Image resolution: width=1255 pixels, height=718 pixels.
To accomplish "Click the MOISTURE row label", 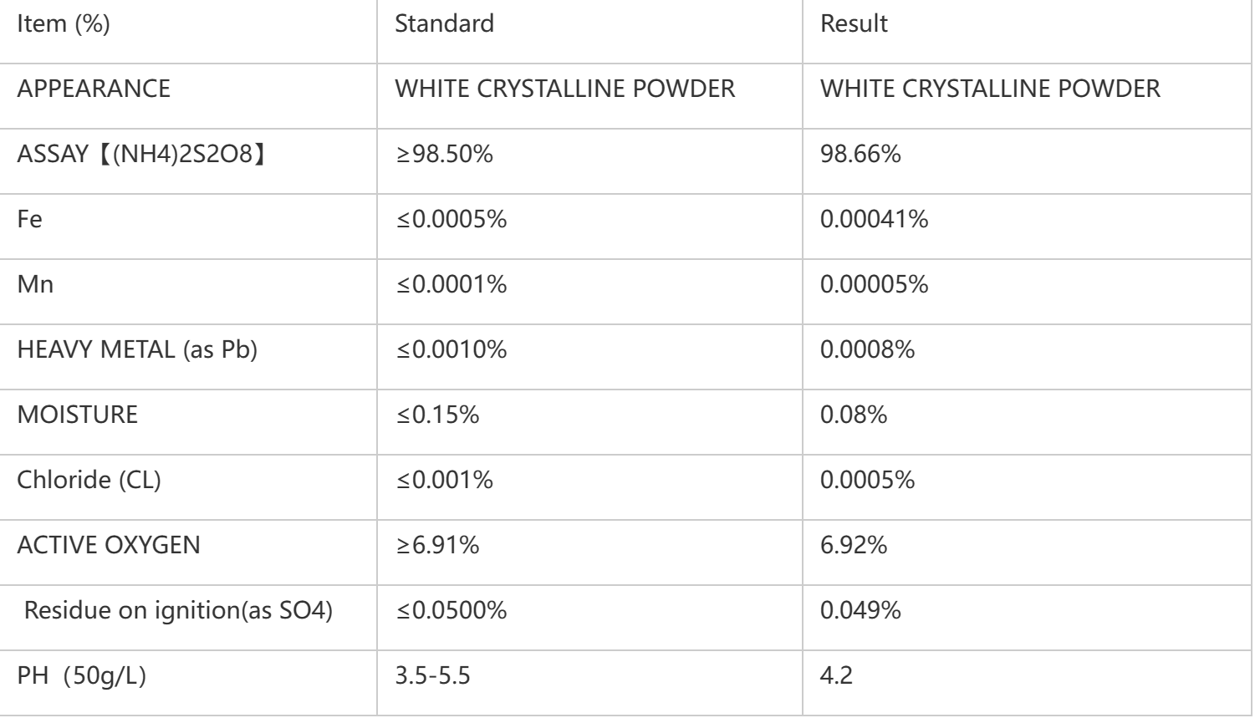I will pyautogui.click(x=77, y=415).
